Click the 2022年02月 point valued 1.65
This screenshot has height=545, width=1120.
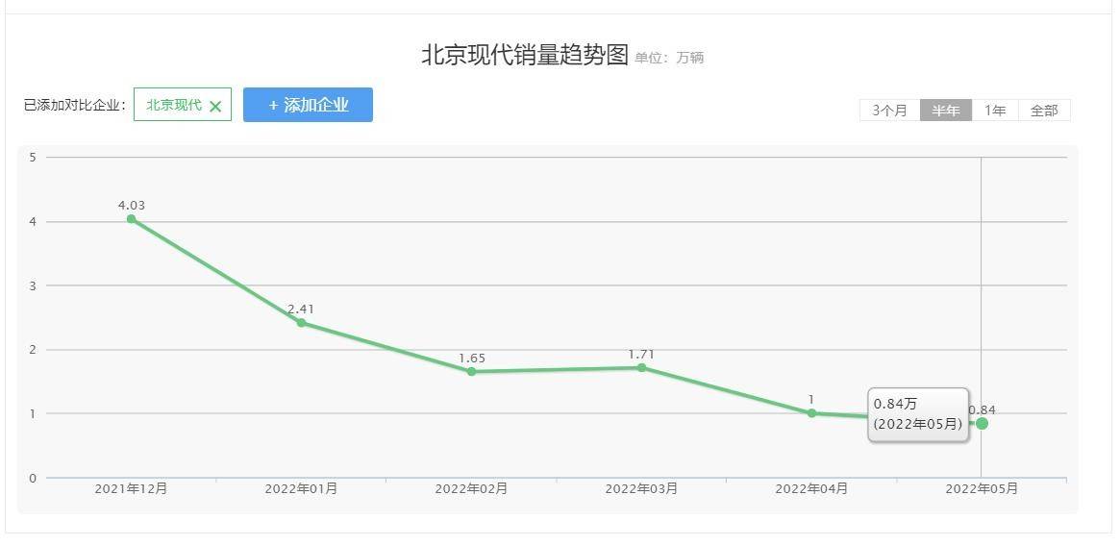[x=471, y=371]
